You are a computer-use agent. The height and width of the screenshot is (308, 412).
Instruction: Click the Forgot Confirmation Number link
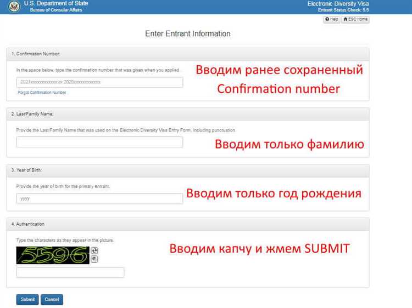point(42,93)
